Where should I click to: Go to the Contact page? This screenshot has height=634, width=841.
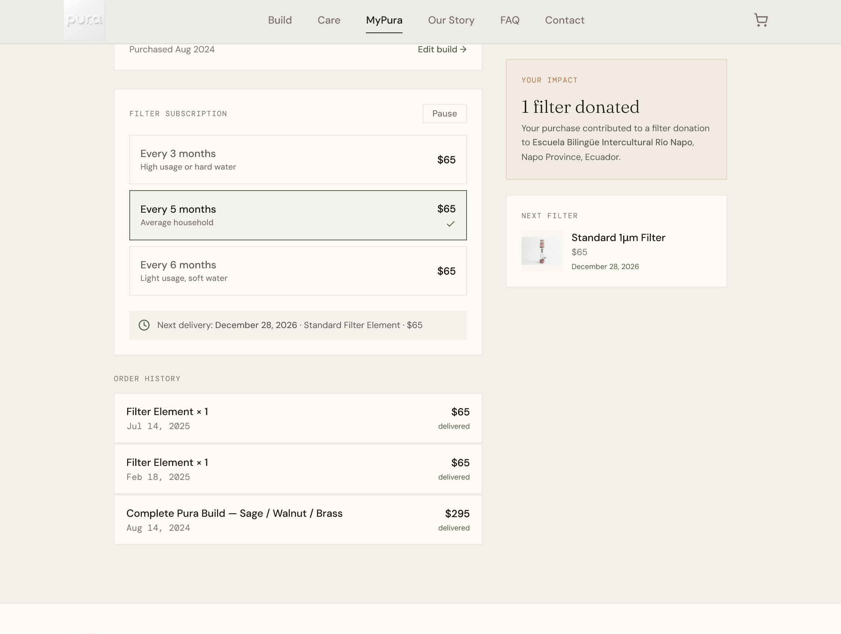(565, 20)
